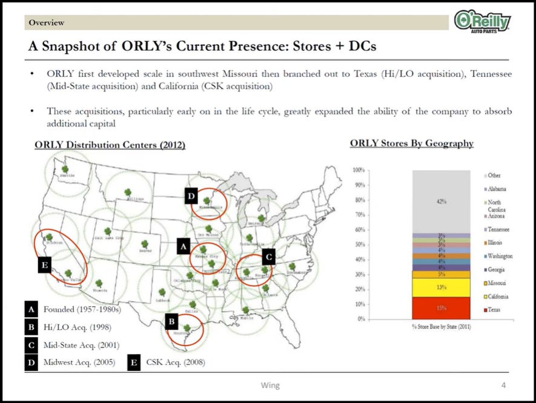536x403 pixels.
Task: Click the 'Other' legend label
Action: click(x=494, y=175)
